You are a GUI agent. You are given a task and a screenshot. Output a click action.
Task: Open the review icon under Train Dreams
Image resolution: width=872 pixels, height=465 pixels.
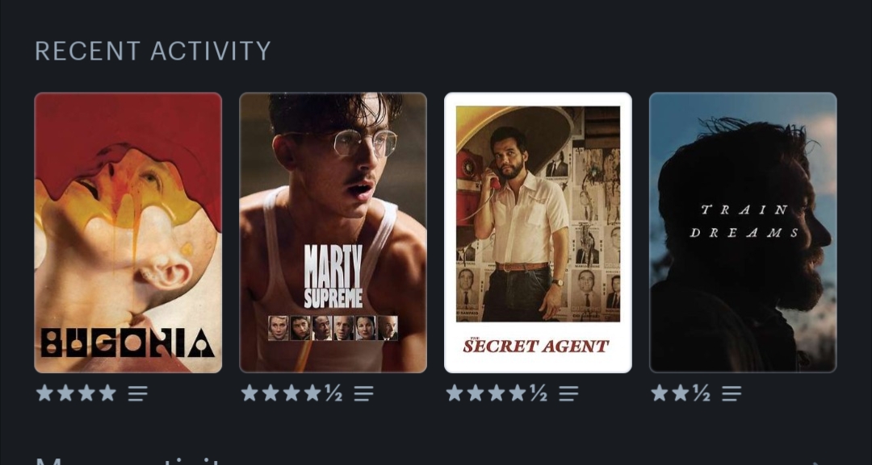coord(732,393)
